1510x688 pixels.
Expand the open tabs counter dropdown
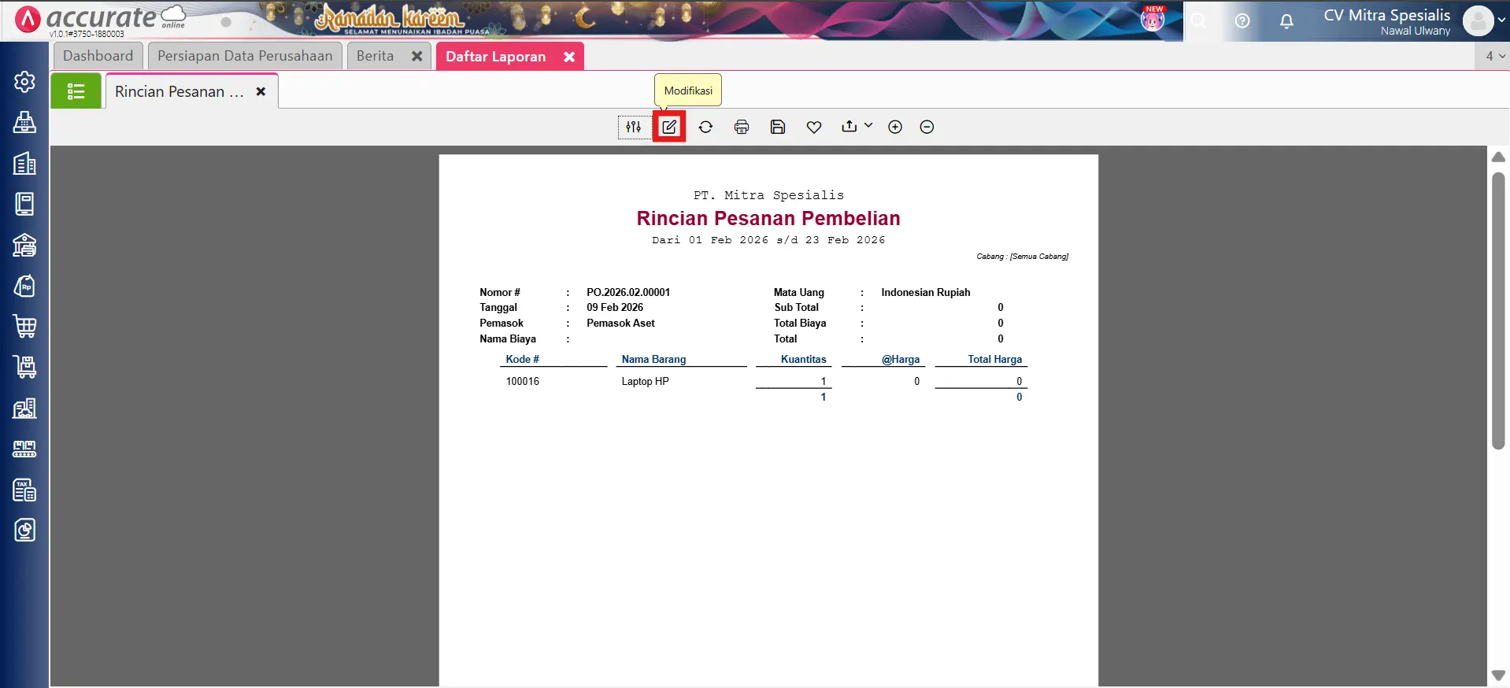[x=1494, y=56]
